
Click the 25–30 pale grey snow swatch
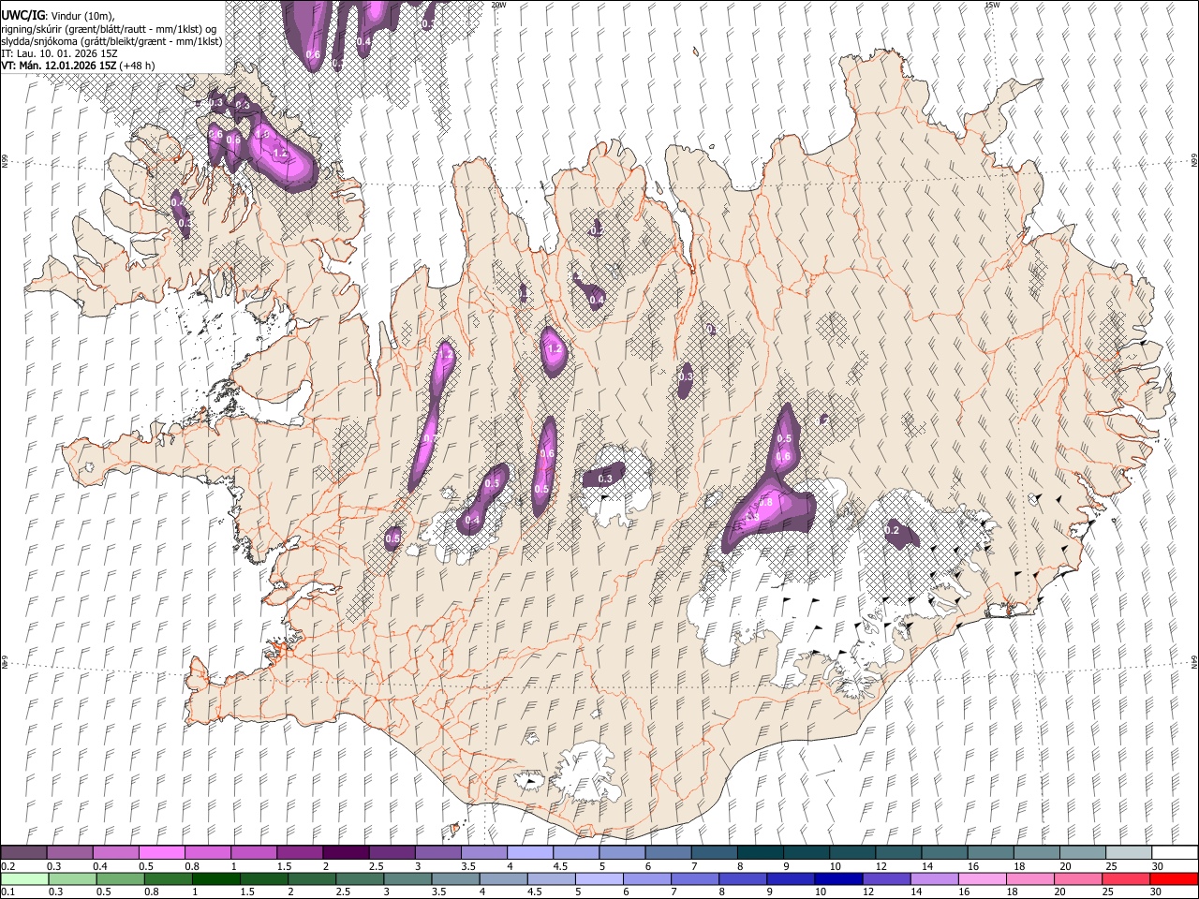point(1128,853)
